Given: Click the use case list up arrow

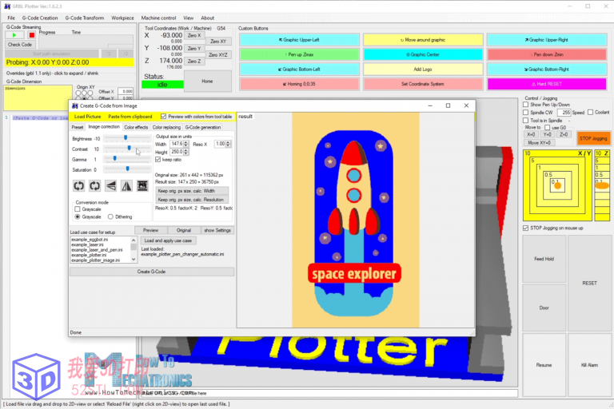Looking at the screenshot, I should click(x=134, y=240).
